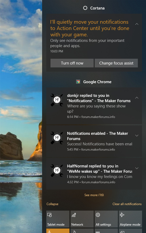Click Collapse quick actions link
146x233 pixels.
pos(52,204)
